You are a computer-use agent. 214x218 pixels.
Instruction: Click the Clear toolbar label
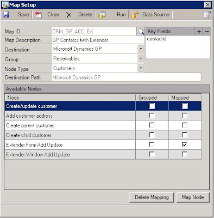(x=53, y=15)
